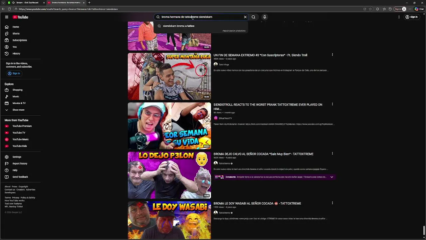Expand the 3 moments chevron
The height and width of the screenshot is (240, 426).
pyautogui.click(x=331, y=177)
